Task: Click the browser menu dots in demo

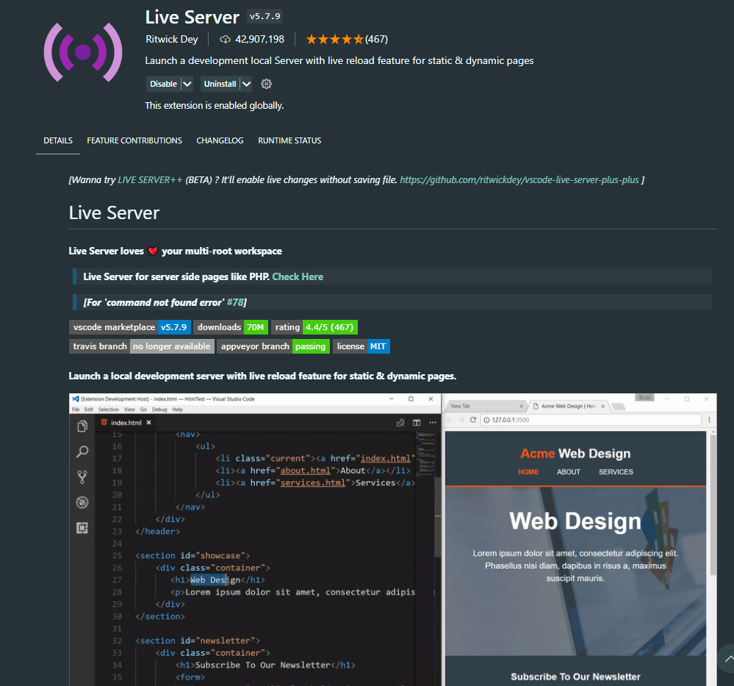Action: [x=709, y=420]
